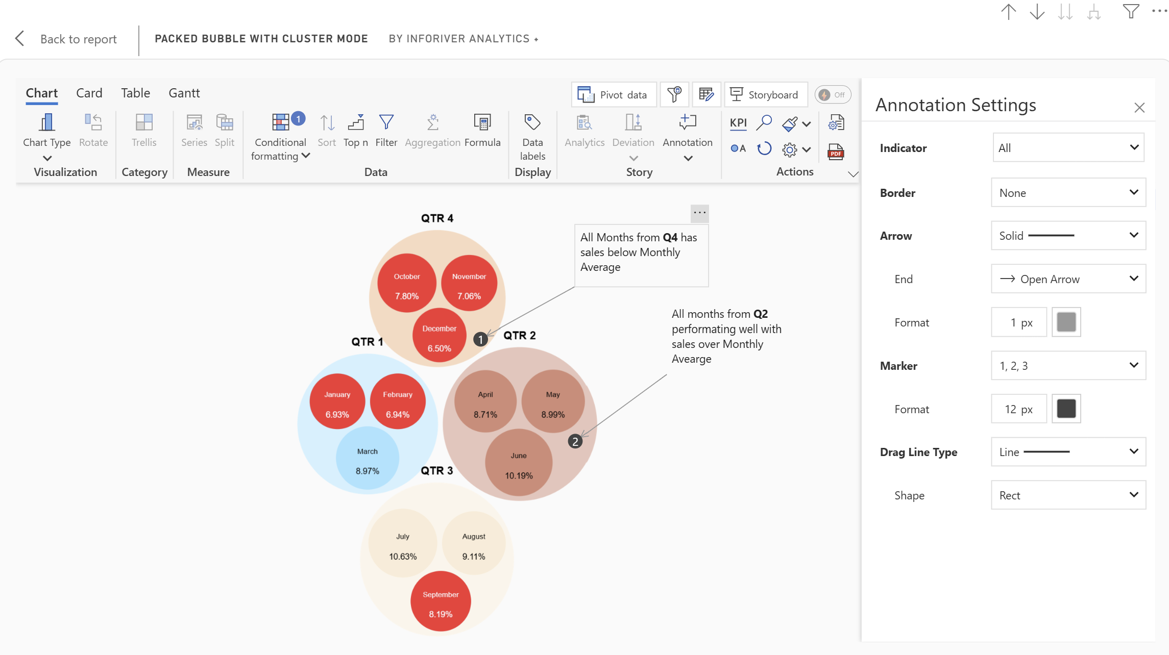Open the arrow End dropdown showing Open Arrow
Viewport: 1169px width, 655px height.
(x=1068, y=279)
